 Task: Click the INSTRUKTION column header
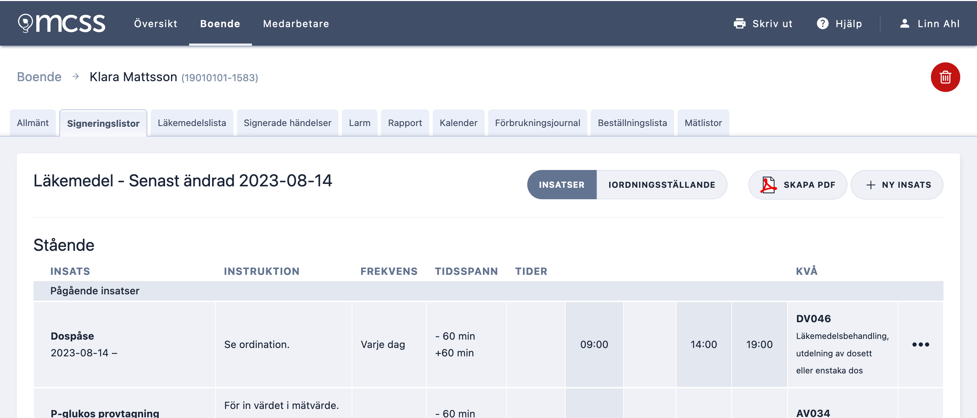261,271
